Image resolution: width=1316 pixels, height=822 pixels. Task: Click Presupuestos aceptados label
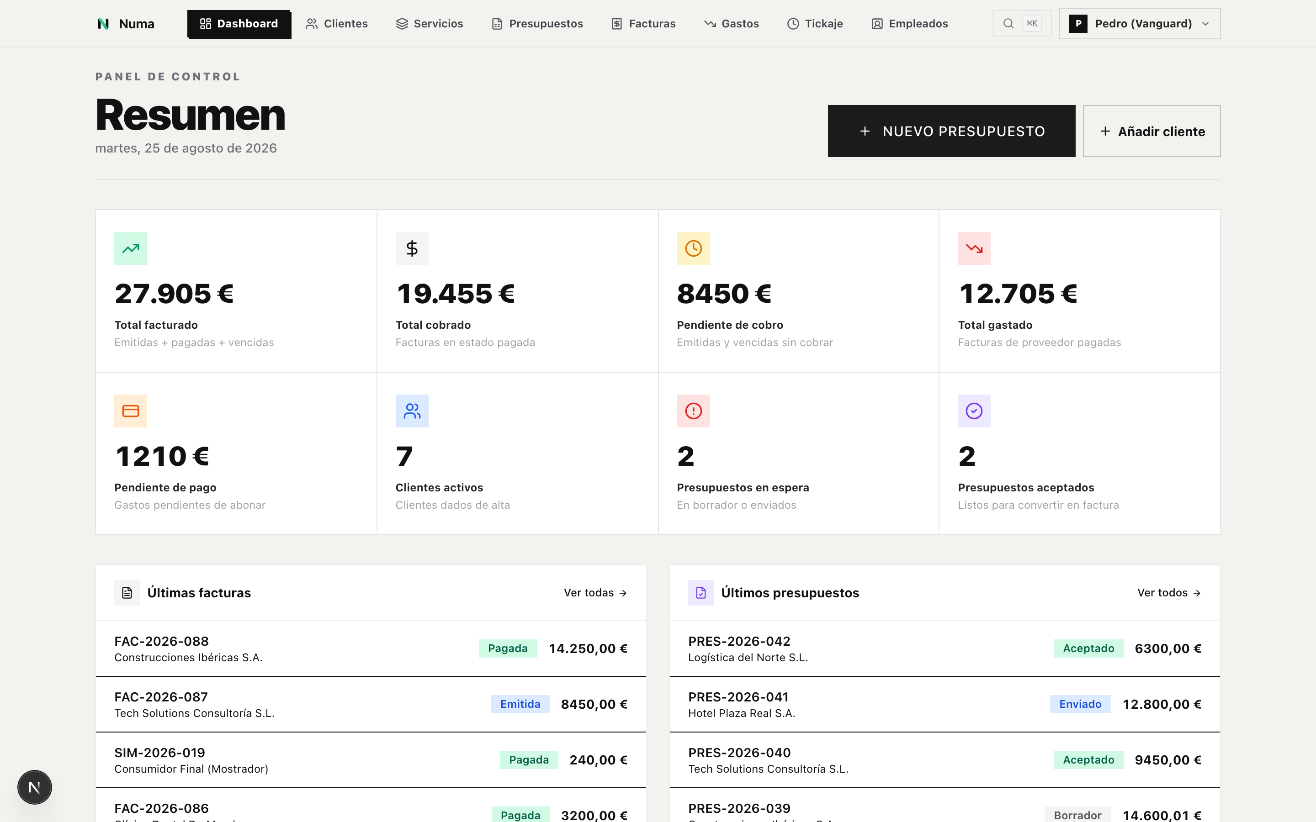tap(1026, 488)
